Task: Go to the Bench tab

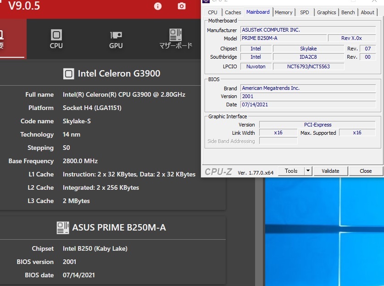Action: (x=348, y=12)
